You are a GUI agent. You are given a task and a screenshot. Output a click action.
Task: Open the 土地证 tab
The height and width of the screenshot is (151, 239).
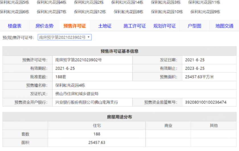pos(105,26)
